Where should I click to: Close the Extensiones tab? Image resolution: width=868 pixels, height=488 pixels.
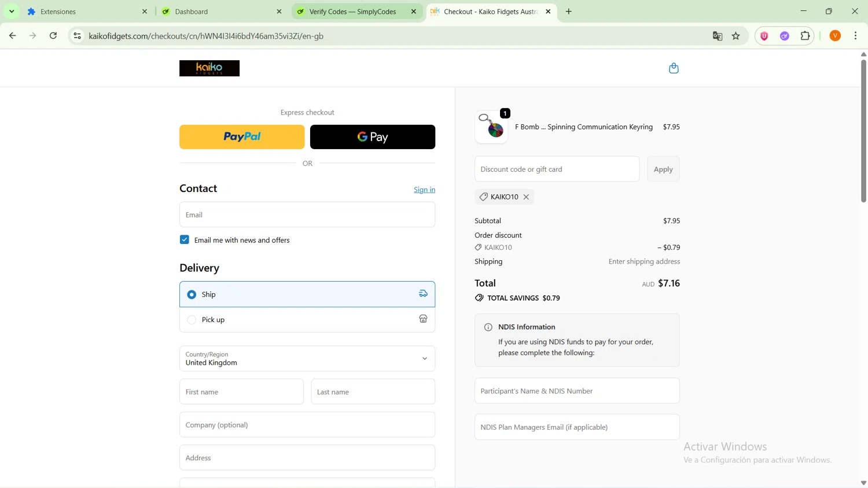[x=145, y=12]
